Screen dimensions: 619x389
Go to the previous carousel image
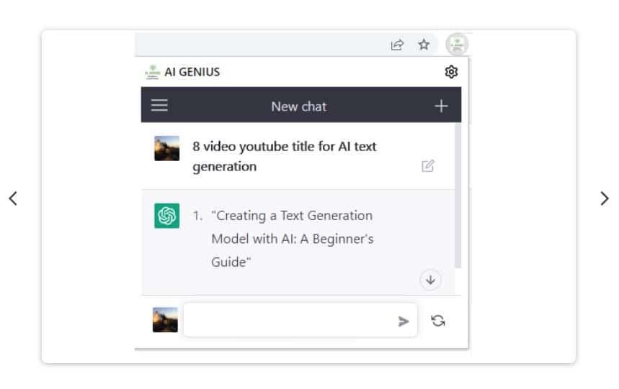pos(13,198)
